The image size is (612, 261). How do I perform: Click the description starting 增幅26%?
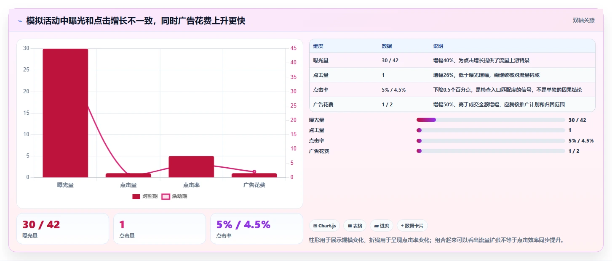tap(486, 75)
